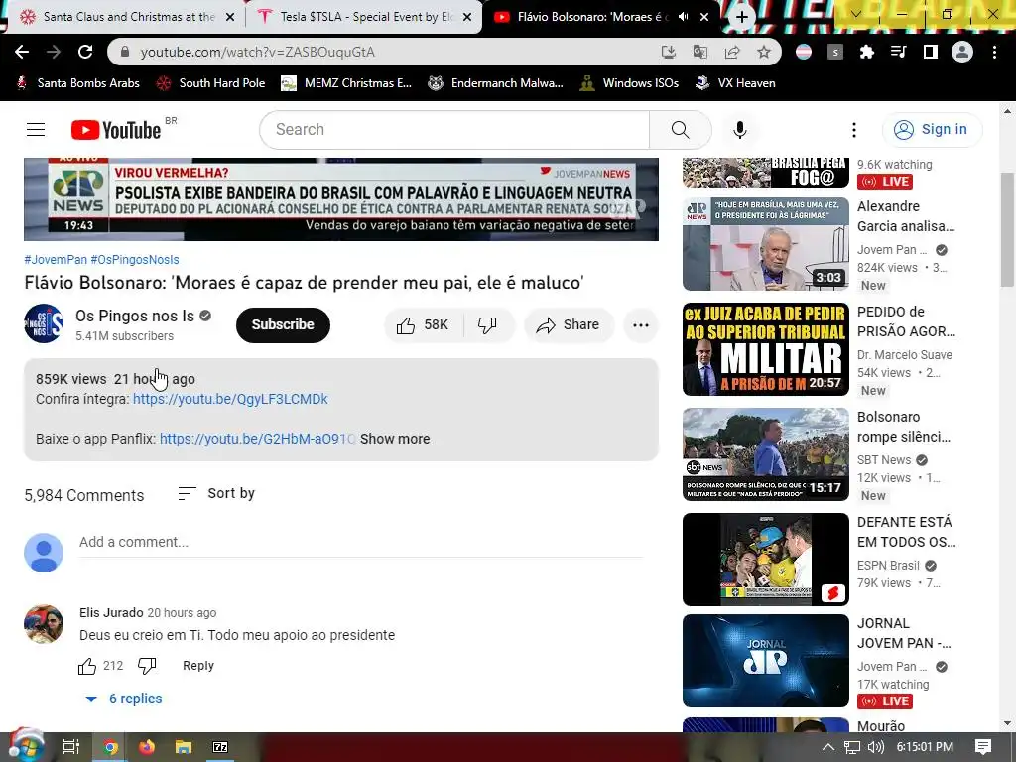
Task: Open South Hard Pole bookmark
Action: coord(211,83)
